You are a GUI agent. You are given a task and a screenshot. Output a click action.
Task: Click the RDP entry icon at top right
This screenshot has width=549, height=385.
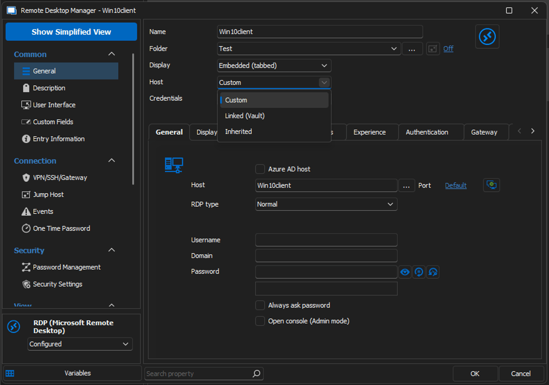487,36
